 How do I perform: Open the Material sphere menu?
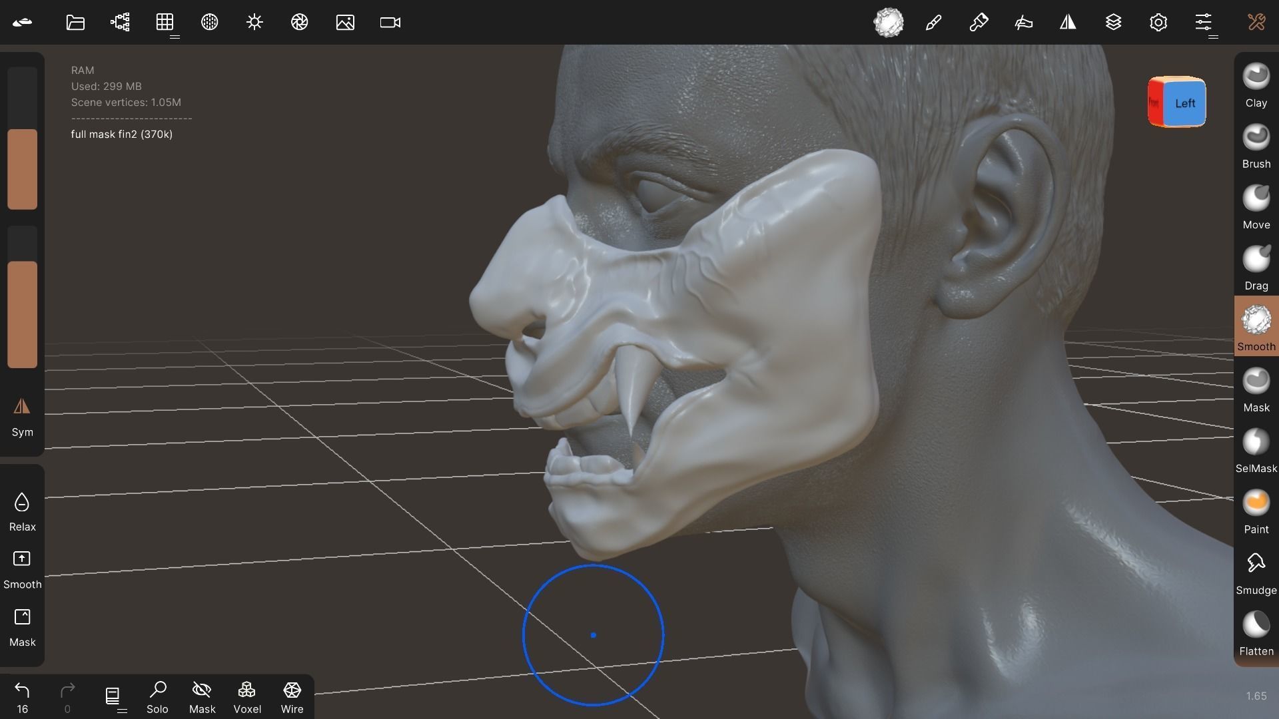click(210, 22)
